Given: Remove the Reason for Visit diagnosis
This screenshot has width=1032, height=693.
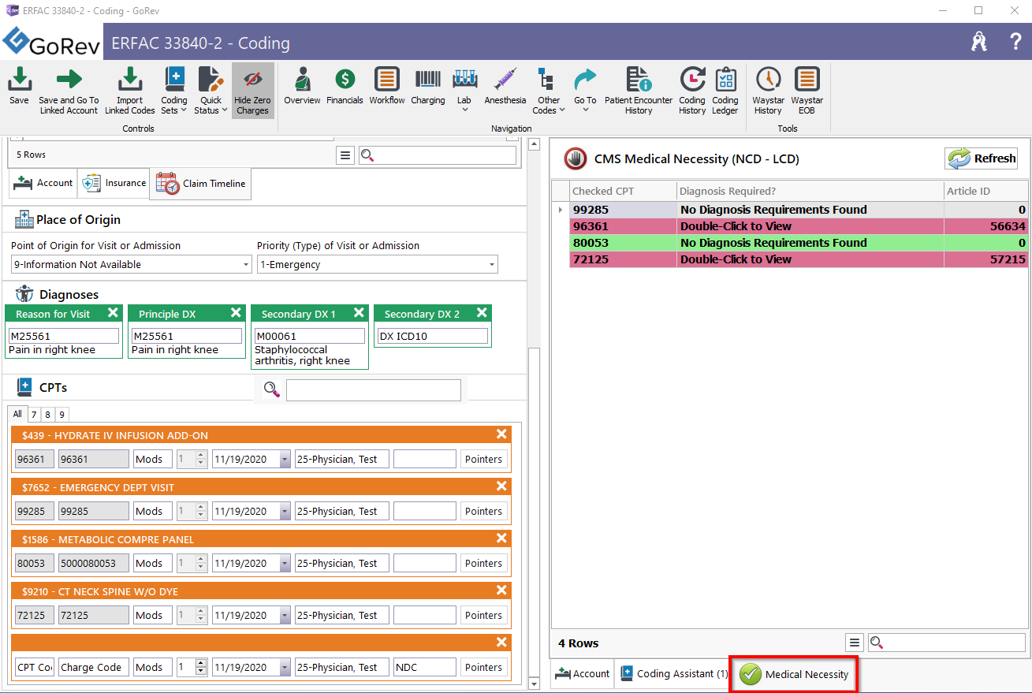Looking at the screenshot, I should coord(113,313).
